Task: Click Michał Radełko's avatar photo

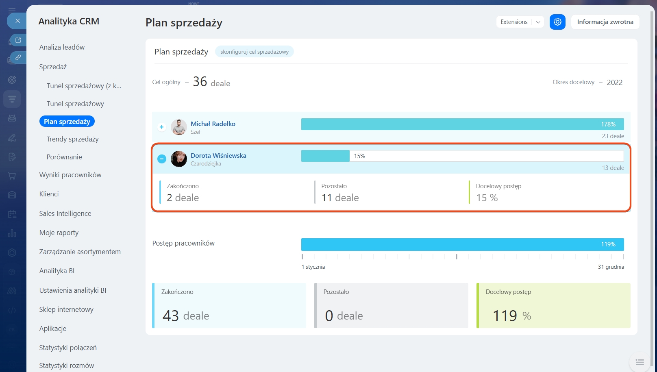Action: (178, 127)
